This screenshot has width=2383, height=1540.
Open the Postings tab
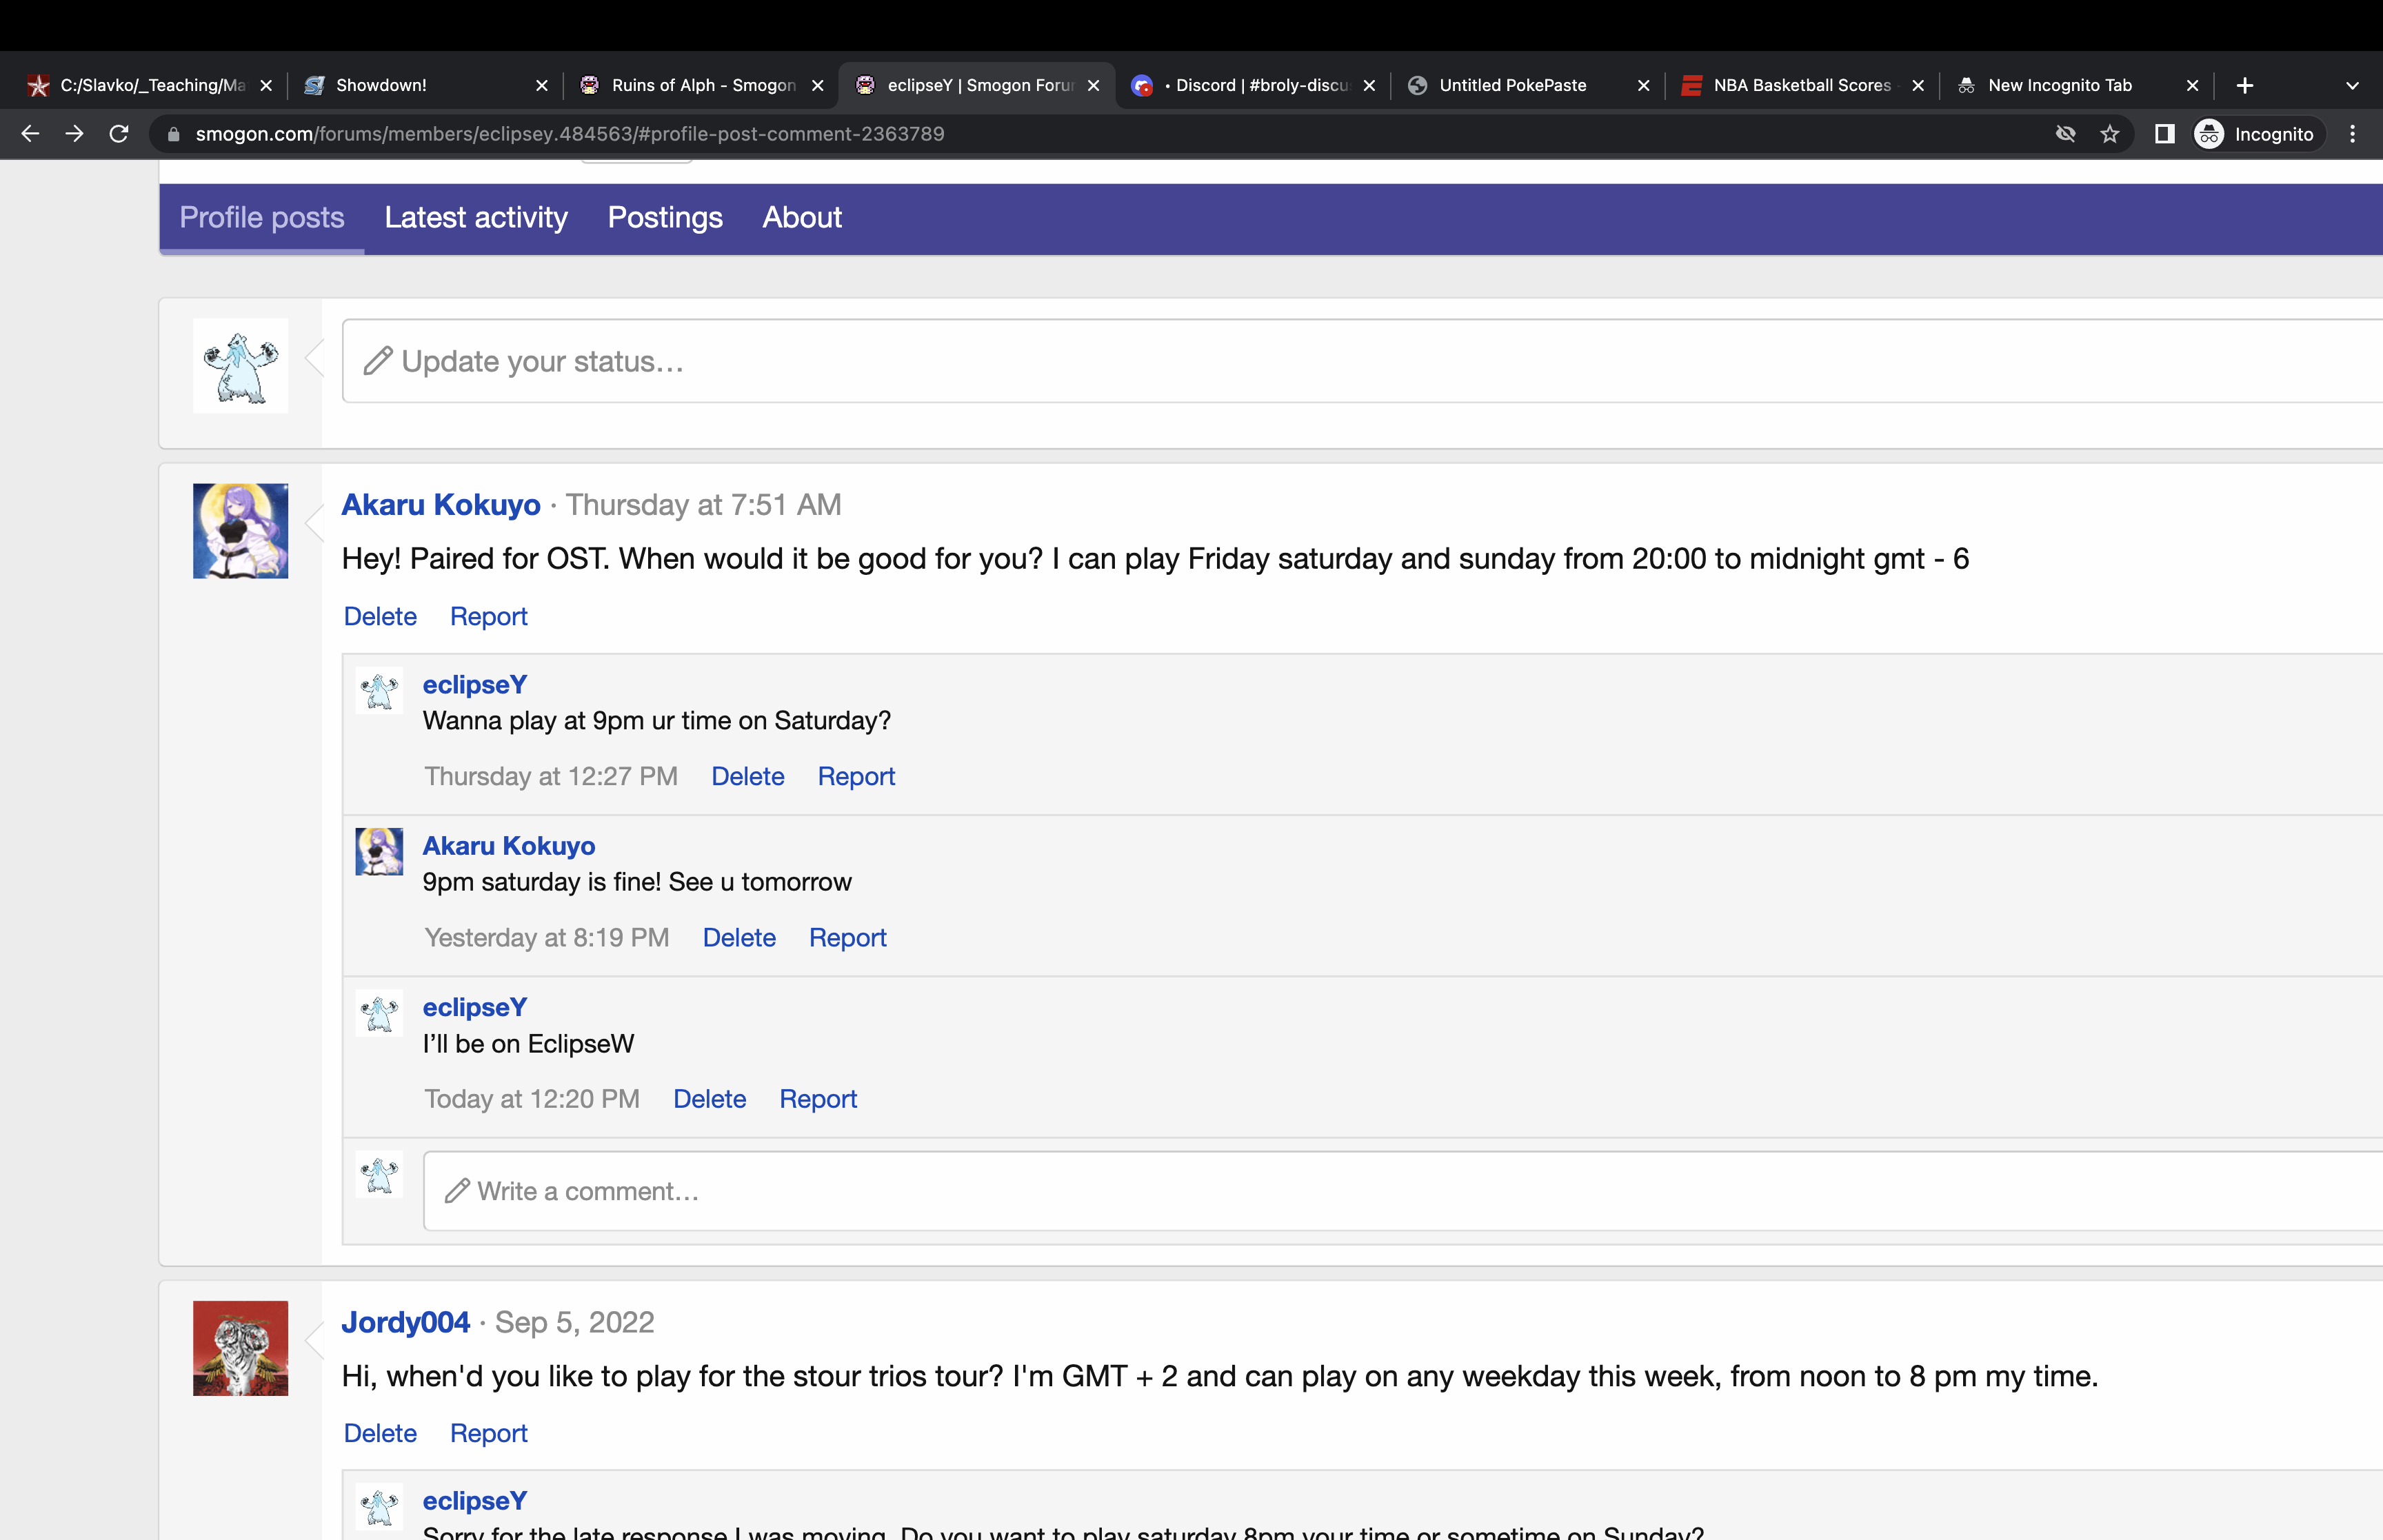(x=665, y=218)
